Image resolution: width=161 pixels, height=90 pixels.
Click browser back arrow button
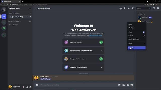(x=2, y=4)
